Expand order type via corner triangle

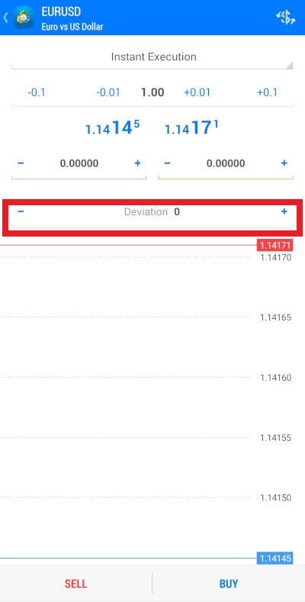tap(290, 66)
